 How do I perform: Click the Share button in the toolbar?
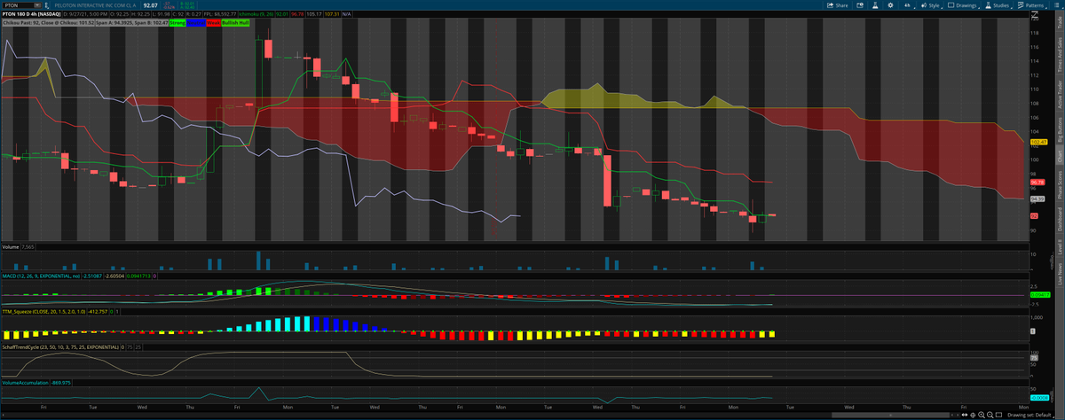point(837,5)
